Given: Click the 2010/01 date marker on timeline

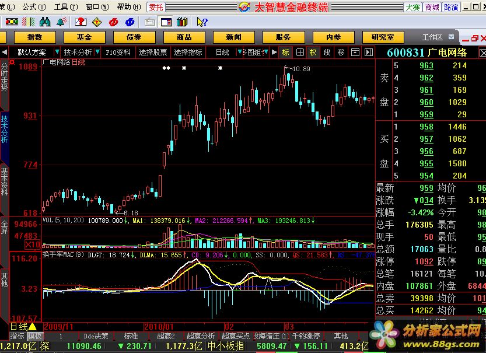Looking at the screenshot, I should click(x=159, y=327).
